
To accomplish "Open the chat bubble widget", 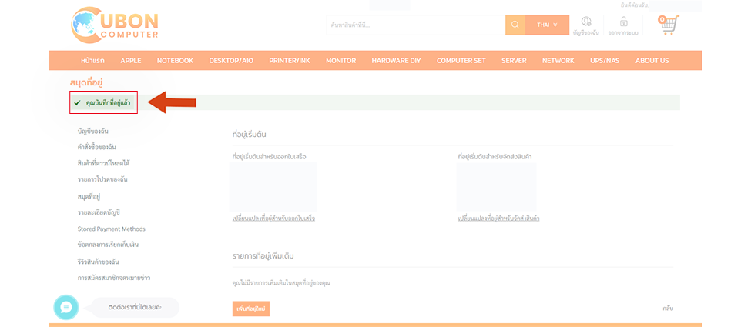I will pos(66,307).
